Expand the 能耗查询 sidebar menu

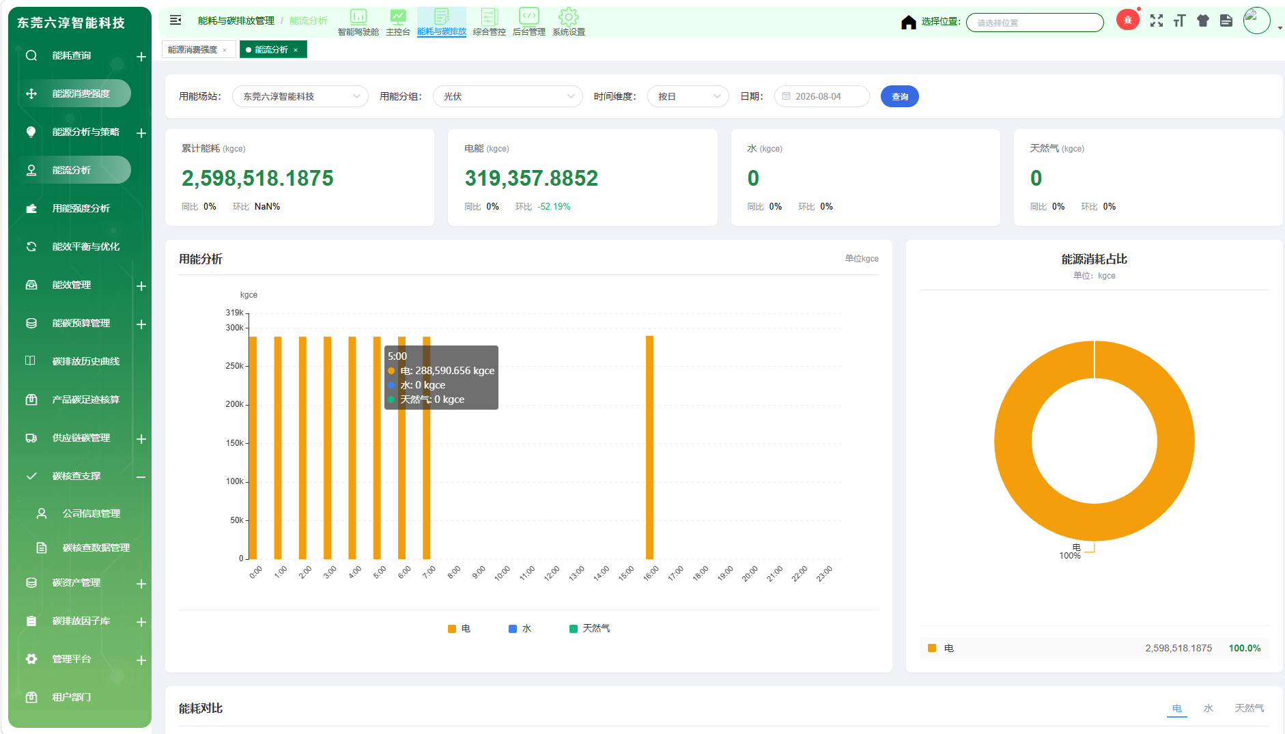click(141, 57)
